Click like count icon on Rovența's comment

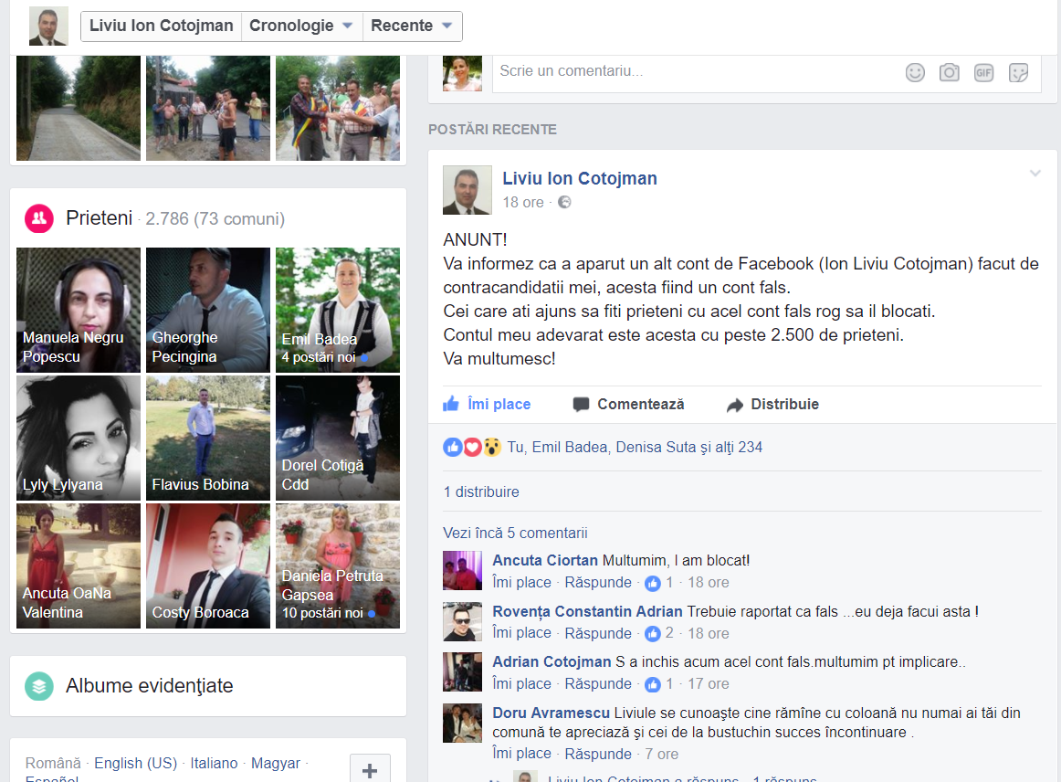(x=652, y=634)
